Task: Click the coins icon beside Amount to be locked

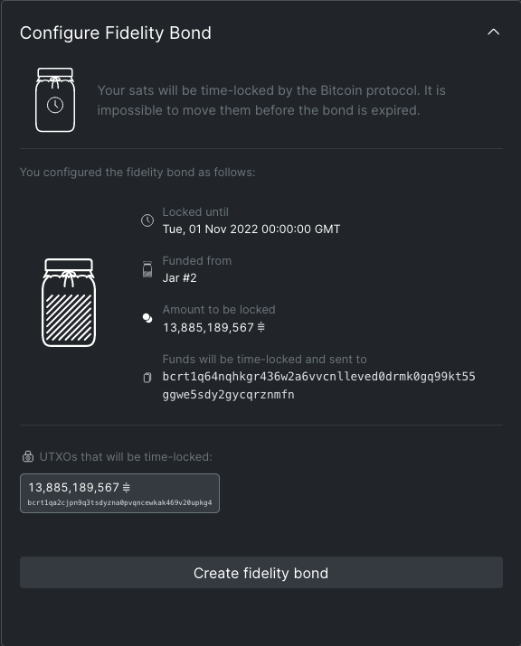Action: [x=147, y=318]
